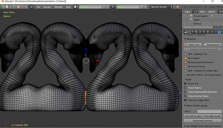Screen dimensions: 223x128
Task: Expand the RenderLayers tree item
Action: coord(188,16)
